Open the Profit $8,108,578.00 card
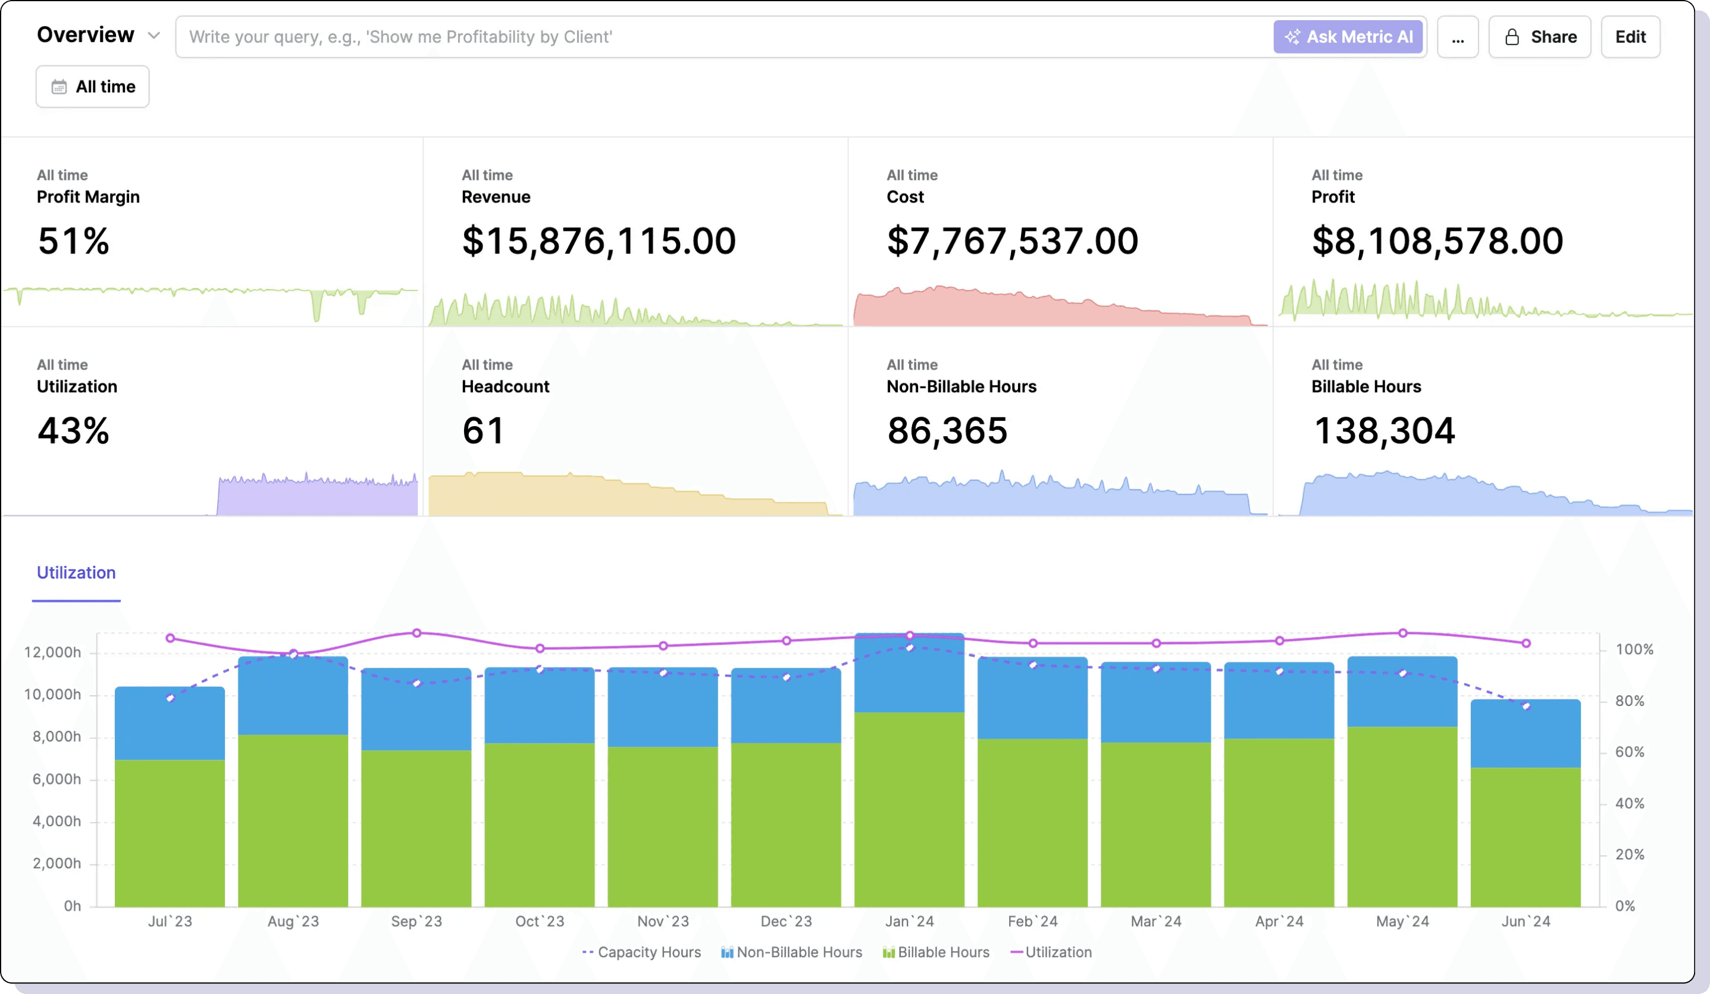This screenshot has width=1710, height=994. 1484,232
